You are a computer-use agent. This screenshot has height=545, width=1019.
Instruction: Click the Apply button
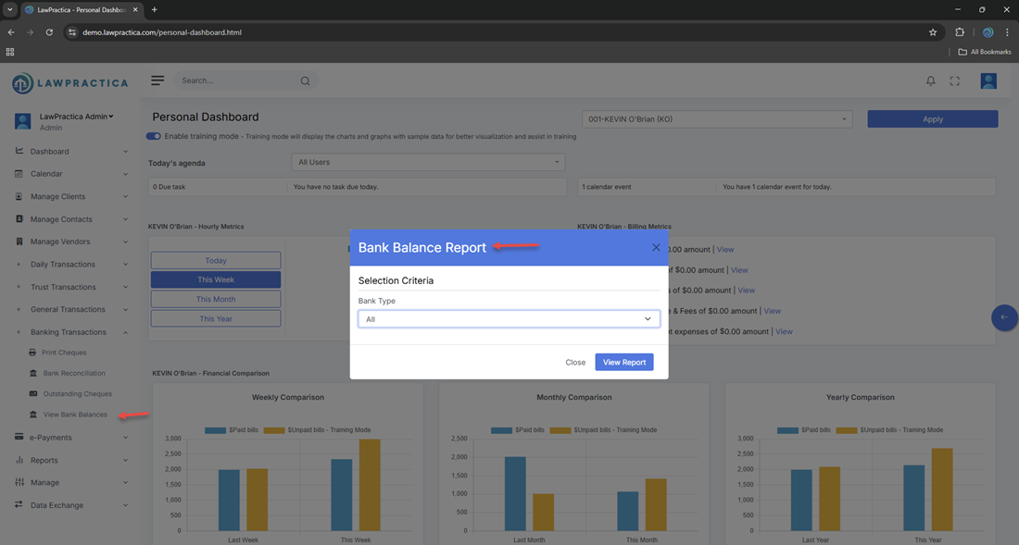932,119
